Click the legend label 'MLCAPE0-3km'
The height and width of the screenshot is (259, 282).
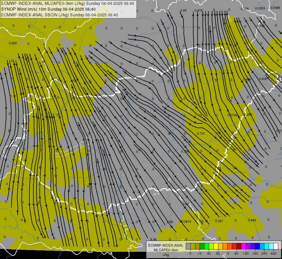(166, 250)
